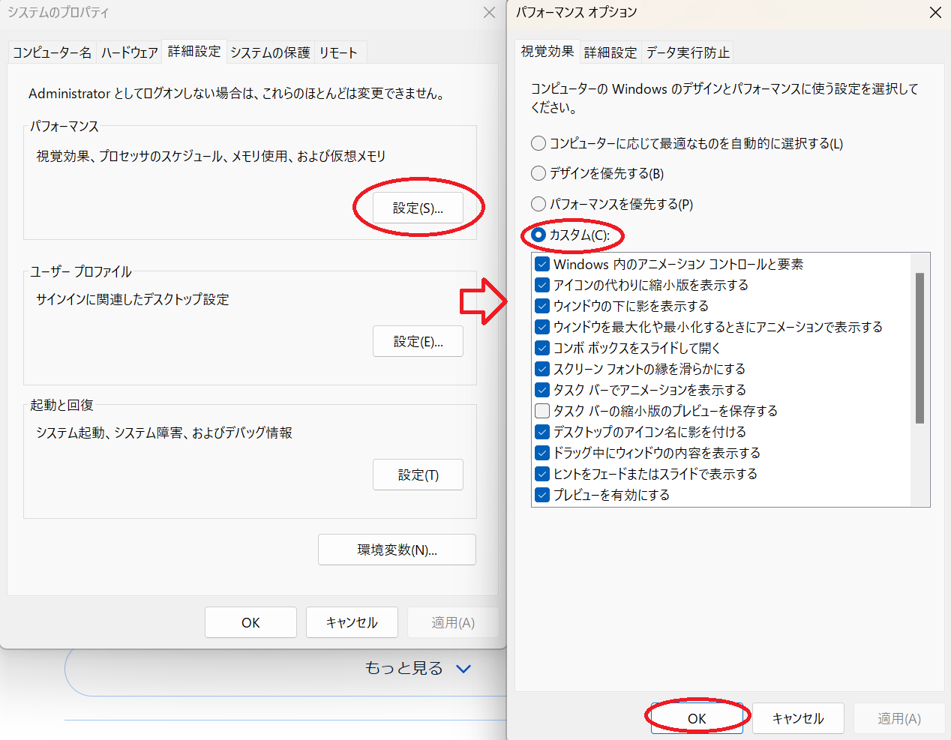This screenshot has width=951, height=740.
Task: Expand もっと見る link on background page
Action: (418, 668)
